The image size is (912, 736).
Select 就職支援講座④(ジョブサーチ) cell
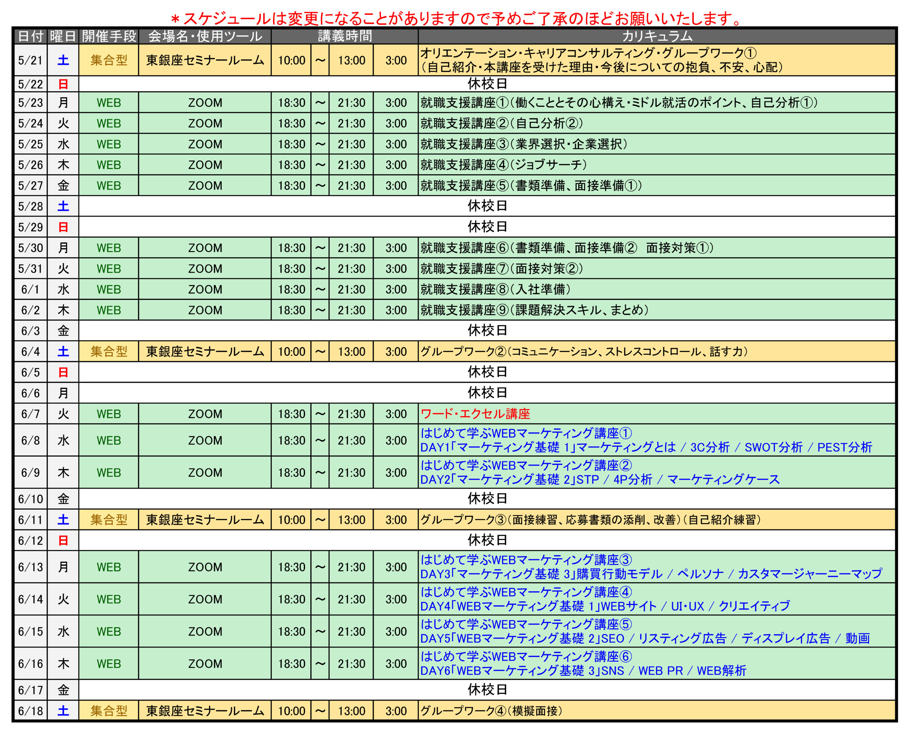click(x=657, y=165)
